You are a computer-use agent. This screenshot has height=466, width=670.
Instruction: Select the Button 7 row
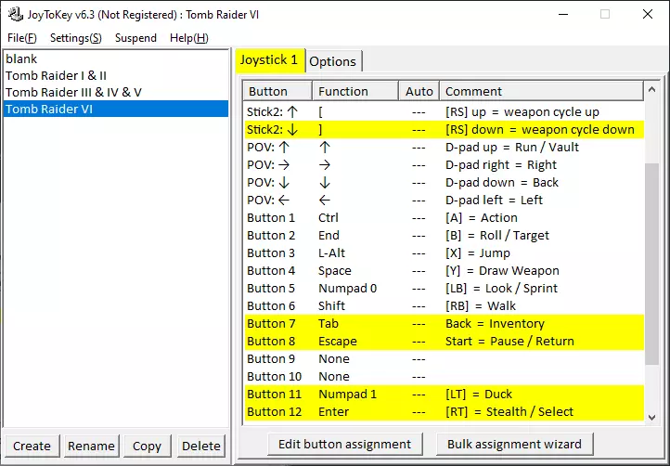click(x=444, y=324)
